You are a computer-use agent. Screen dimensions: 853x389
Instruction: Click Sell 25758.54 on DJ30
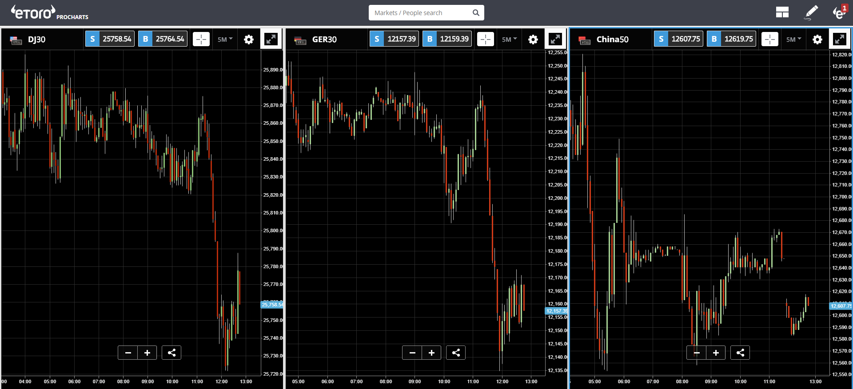(110, 39)
